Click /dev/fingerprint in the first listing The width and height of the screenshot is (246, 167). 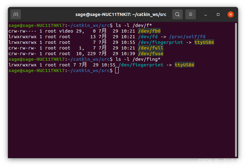pyautogui.click(x=161, y=42)
